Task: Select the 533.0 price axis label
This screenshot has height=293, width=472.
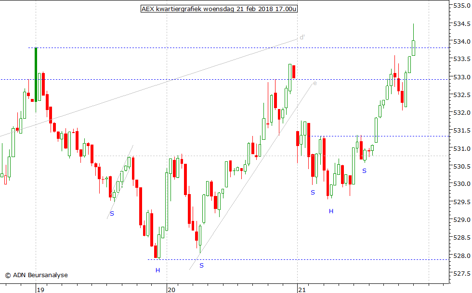Action: click(x=462, y=77)
